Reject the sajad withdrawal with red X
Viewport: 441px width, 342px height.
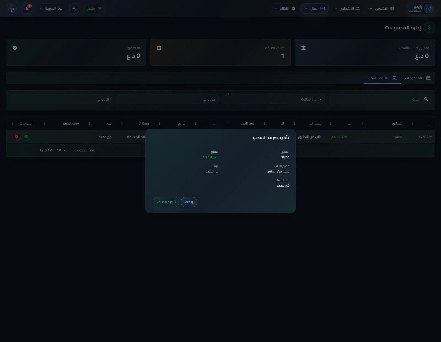pos(17,137)
